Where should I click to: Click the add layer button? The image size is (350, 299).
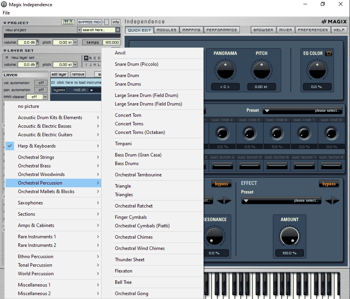pos(59,74)
